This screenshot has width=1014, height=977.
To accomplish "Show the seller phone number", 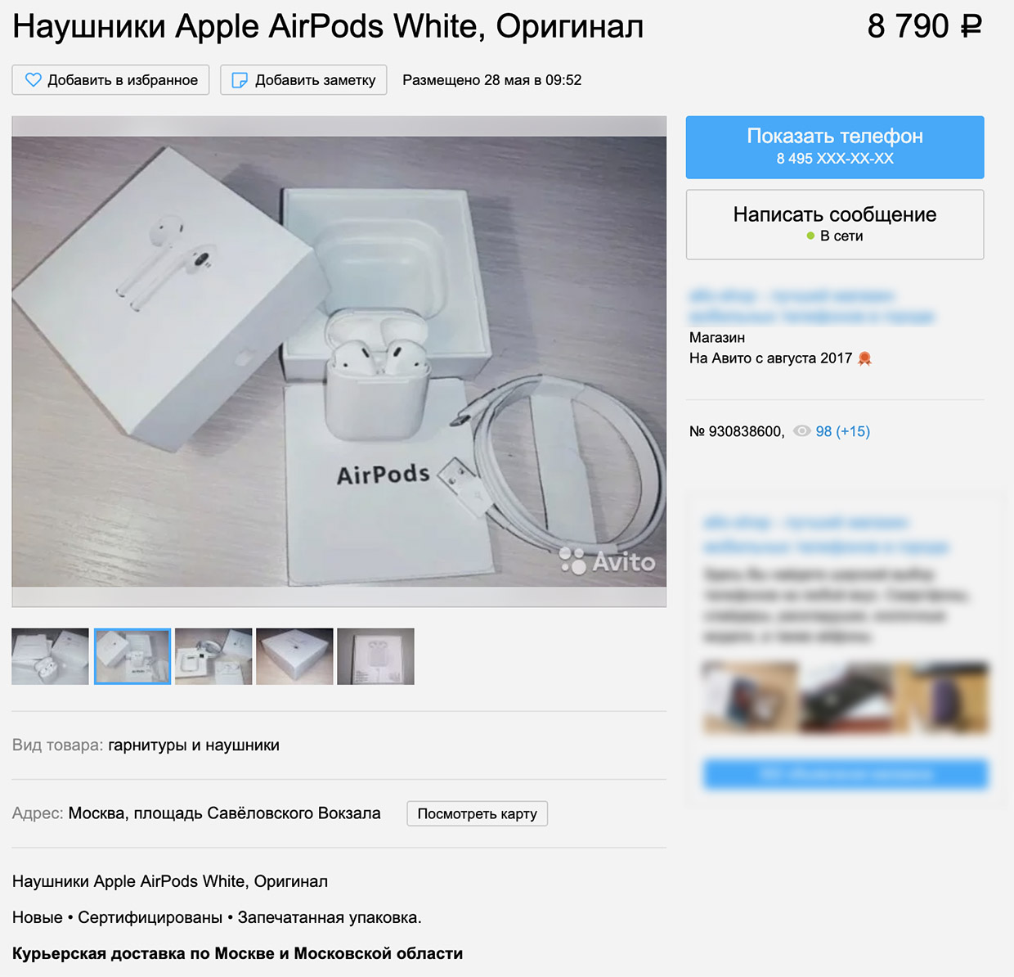I will click(x=835, y=147).
